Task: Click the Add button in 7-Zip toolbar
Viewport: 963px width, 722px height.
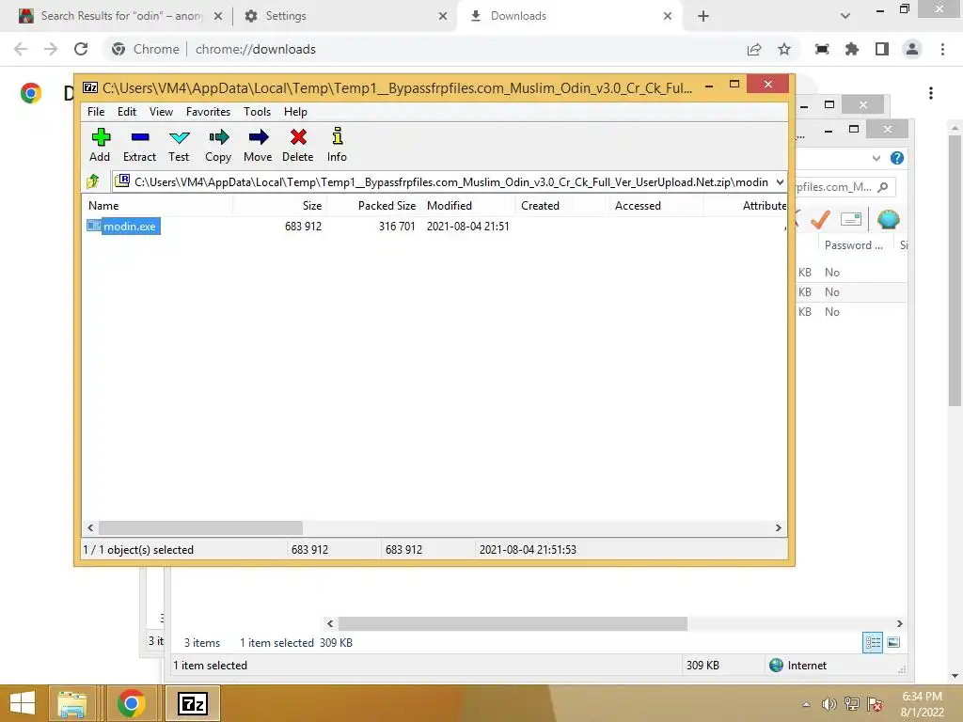Action: point(100,146)
